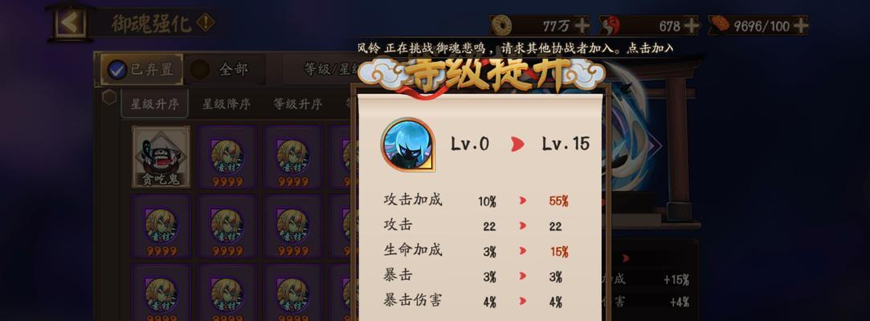Sort by 星级升序

(155, 104)
